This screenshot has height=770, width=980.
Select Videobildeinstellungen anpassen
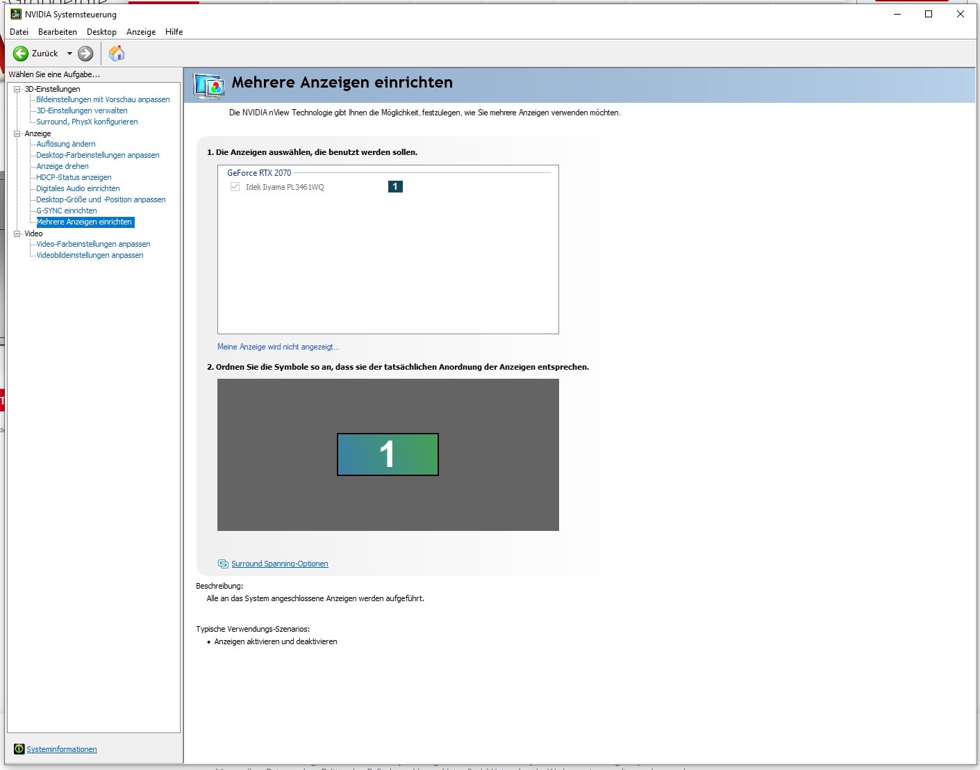[x=90, y=255]
